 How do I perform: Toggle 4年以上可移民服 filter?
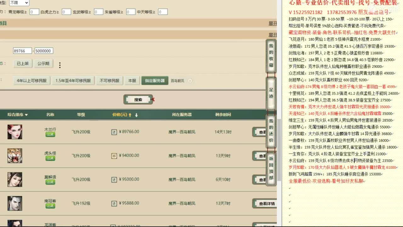pos(31,81)
